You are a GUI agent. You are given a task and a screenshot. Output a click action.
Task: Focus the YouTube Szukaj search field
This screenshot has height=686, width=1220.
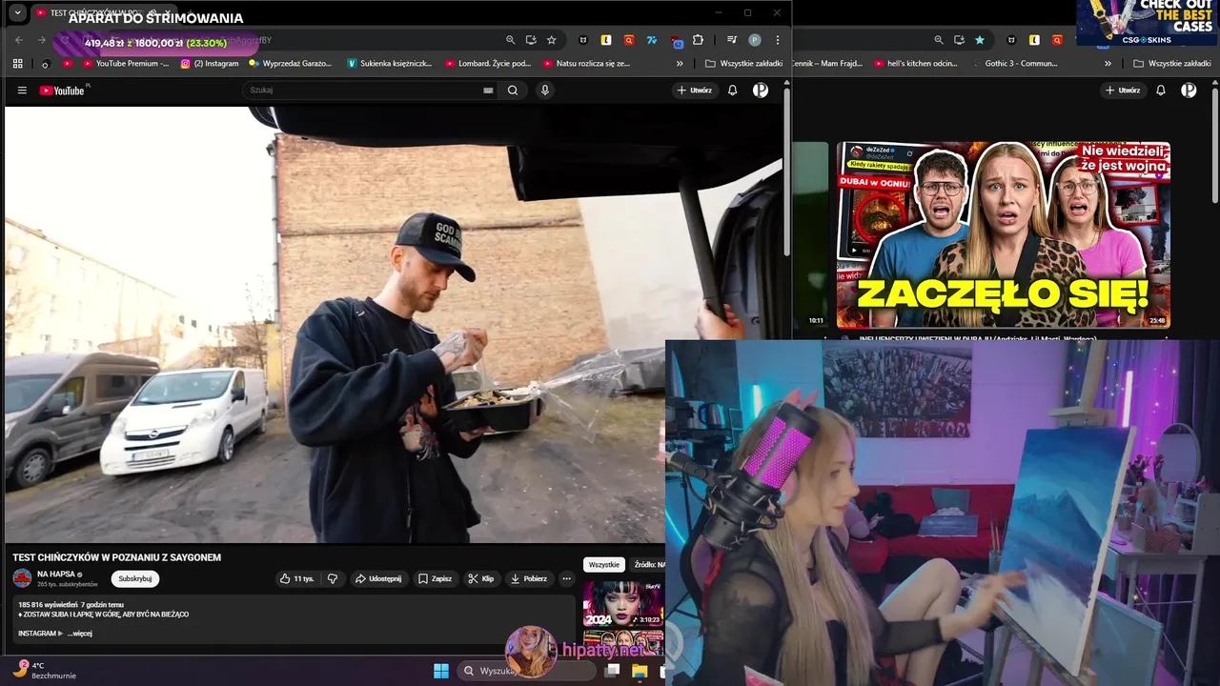[x=362, y=91]
